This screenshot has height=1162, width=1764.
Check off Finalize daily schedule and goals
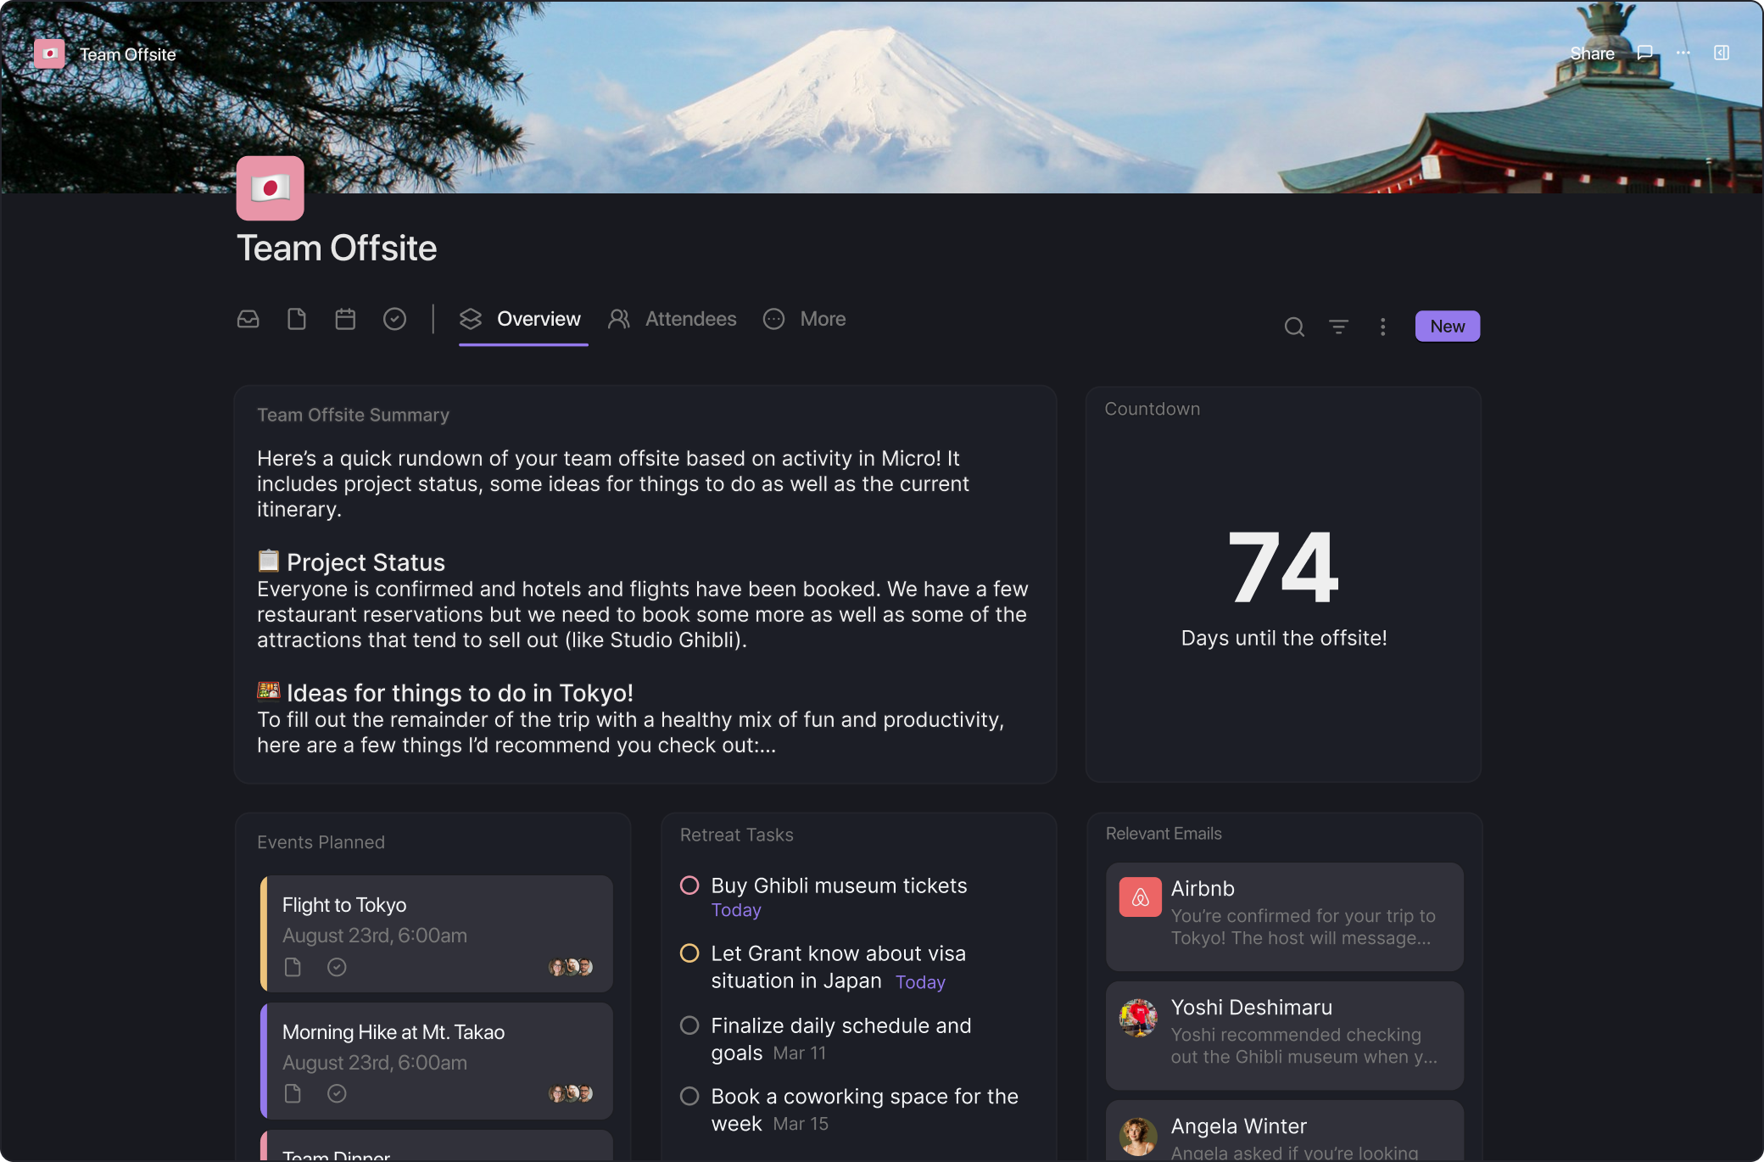pos(689,1025)
